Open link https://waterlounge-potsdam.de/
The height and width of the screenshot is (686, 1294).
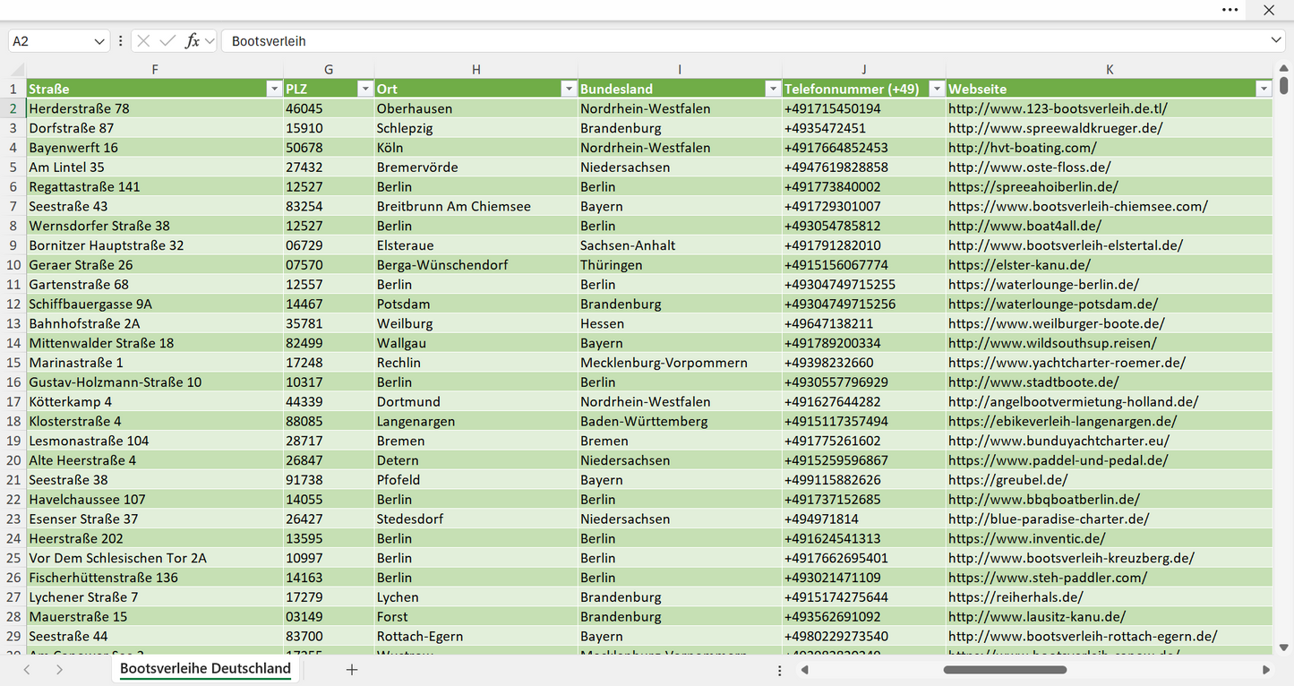(x=1053, y=304)
